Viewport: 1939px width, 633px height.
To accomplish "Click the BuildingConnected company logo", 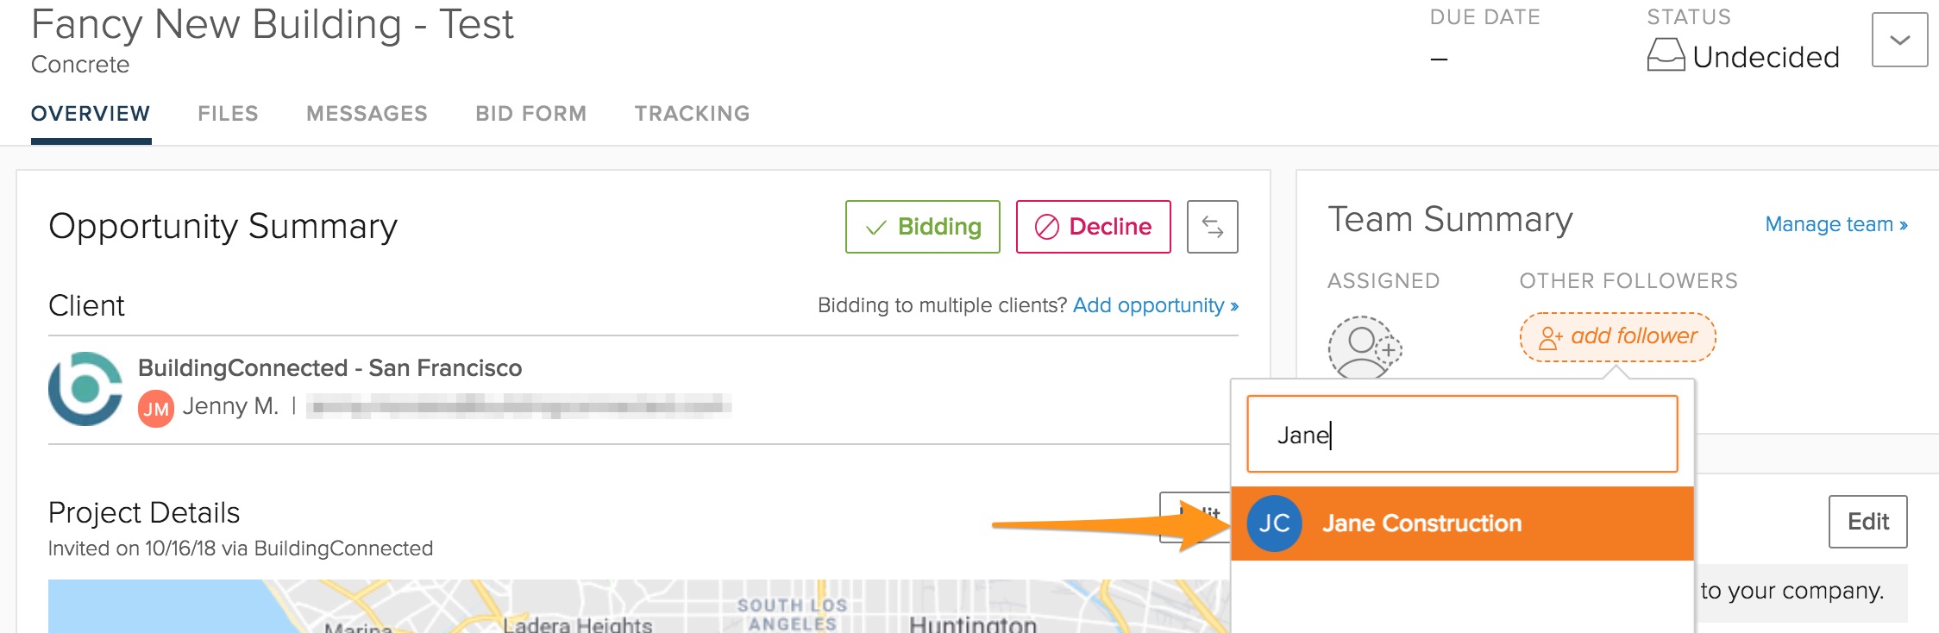I will 85,389.
